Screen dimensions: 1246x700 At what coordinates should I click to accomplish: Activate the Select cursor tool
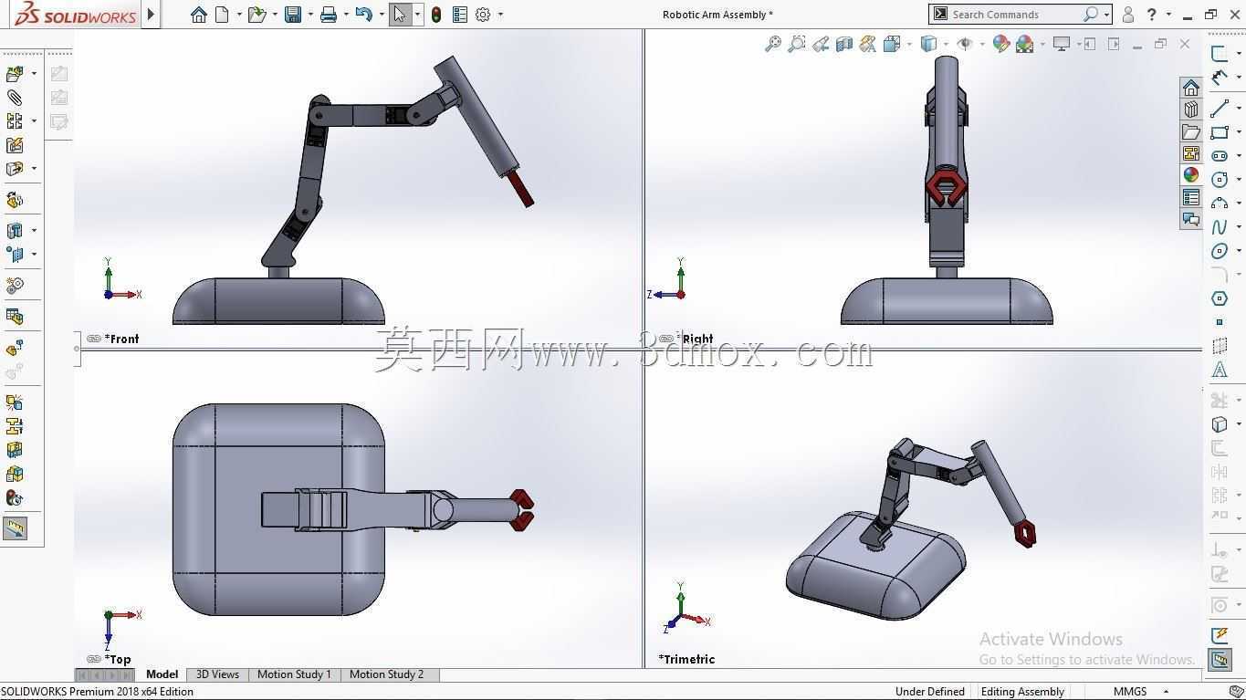point(400,15)
